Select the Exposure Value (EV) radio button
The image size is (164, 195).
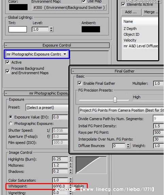click(11, 117)
